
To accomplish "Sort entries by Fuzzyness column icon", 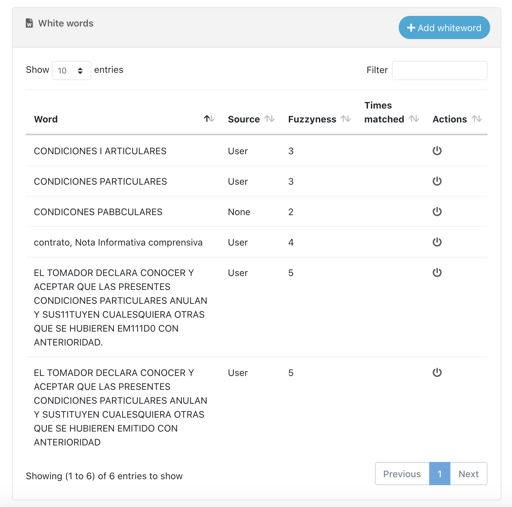I will click(346, 119).
